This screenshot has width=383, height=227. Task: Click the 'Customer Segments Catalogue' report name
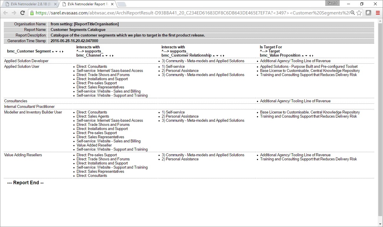(78, 30)
